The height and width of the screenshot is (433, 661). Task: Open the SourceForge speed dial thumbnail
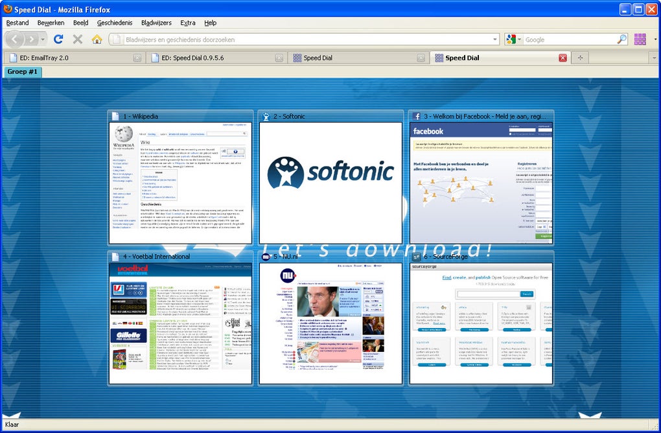coord(481,323)
